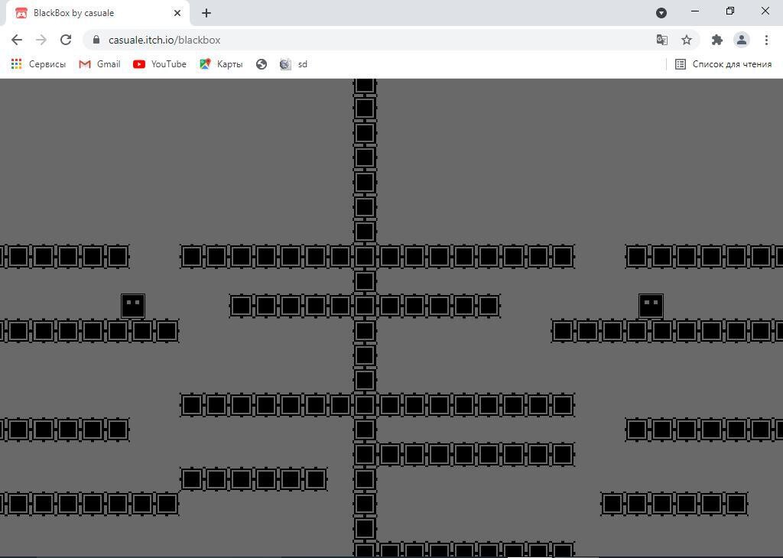Viewport: 783px width, 558px height.
Task: Open the YouTube bookmark
Action: 159,64
